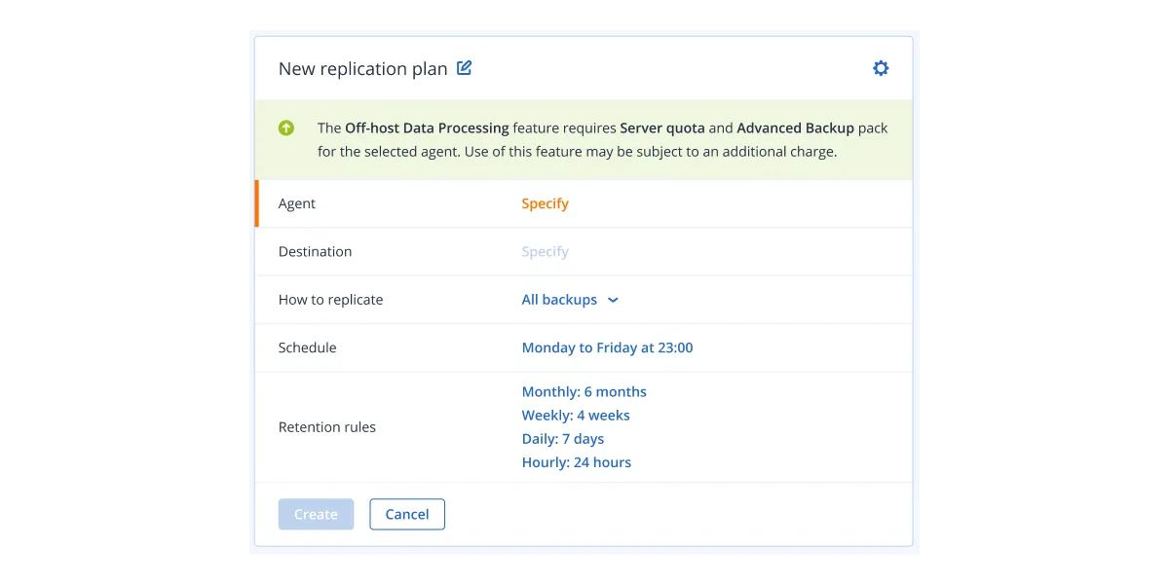The width and height of the screenshot is (1169, 584).
Task: Click the edit plan name pencil icon
Action: 465,68
